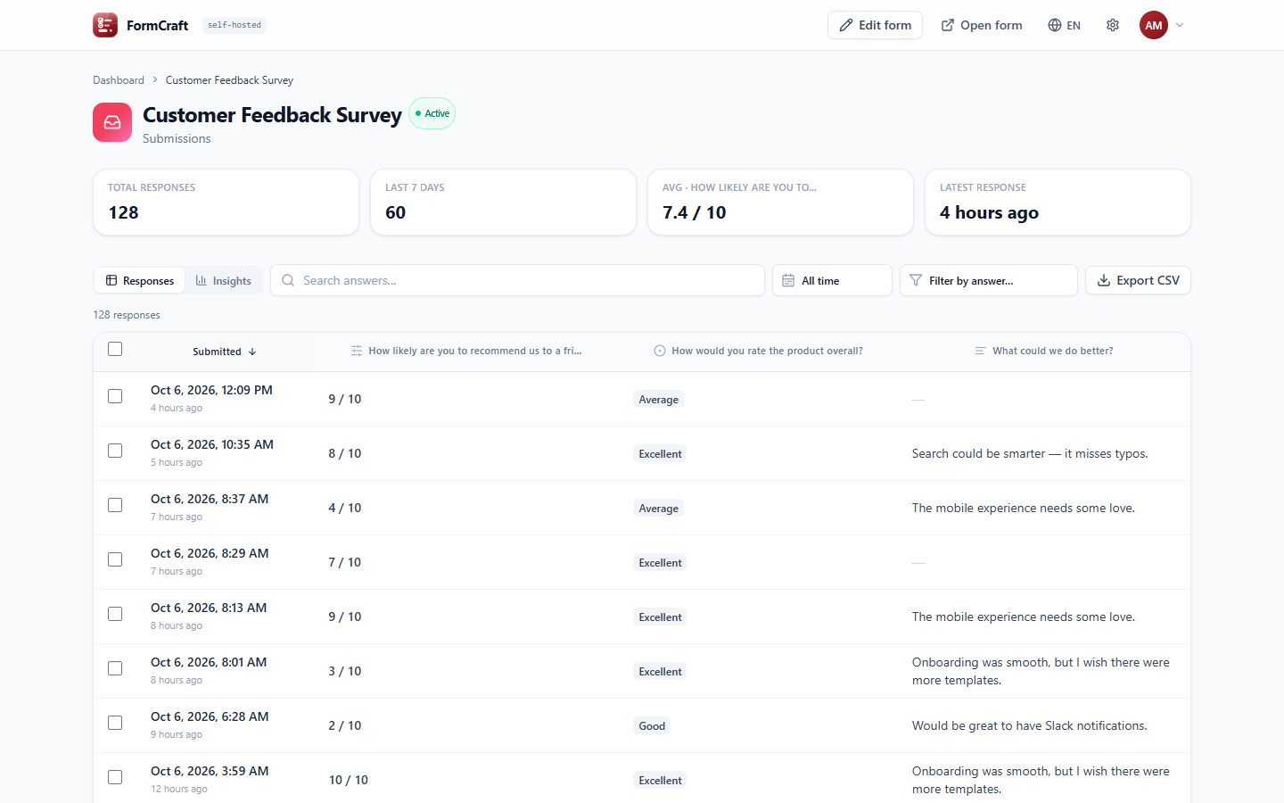Open the All time date range dropdown
Screen dimensions: 1284x803
click(x=832, y=280)
